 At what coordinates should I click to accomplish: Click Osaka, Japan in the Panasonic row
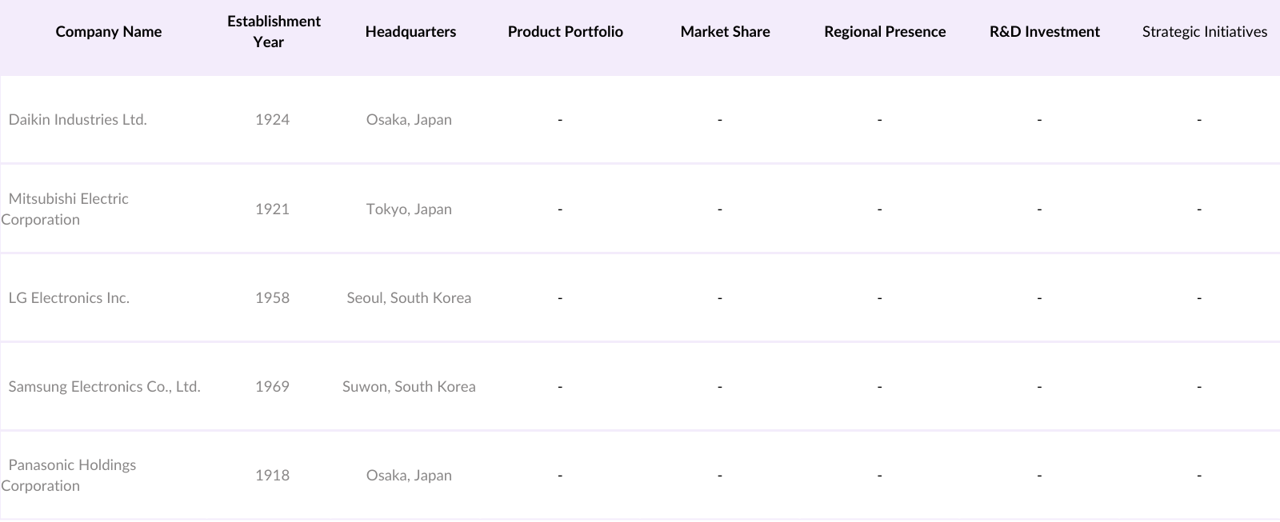tap(409, 476)
